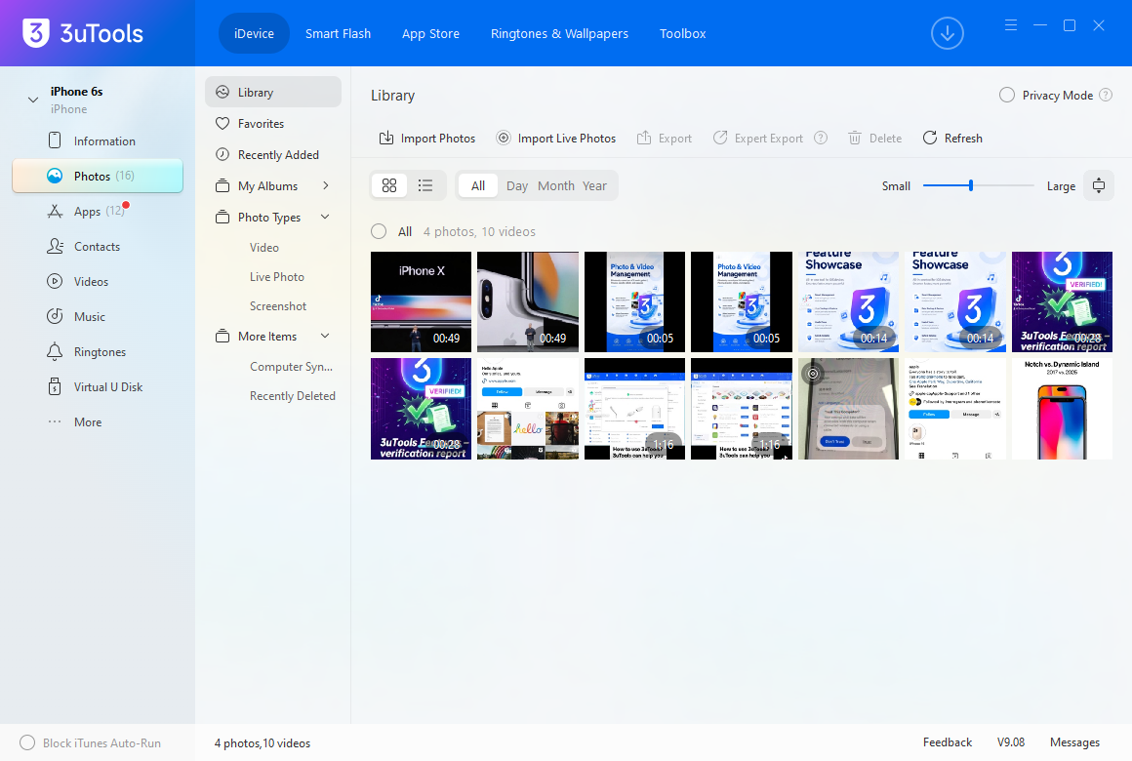This screenshot has height=761, width=1132.
Task: Group photos by Month
Action: (x=556, y=185)
